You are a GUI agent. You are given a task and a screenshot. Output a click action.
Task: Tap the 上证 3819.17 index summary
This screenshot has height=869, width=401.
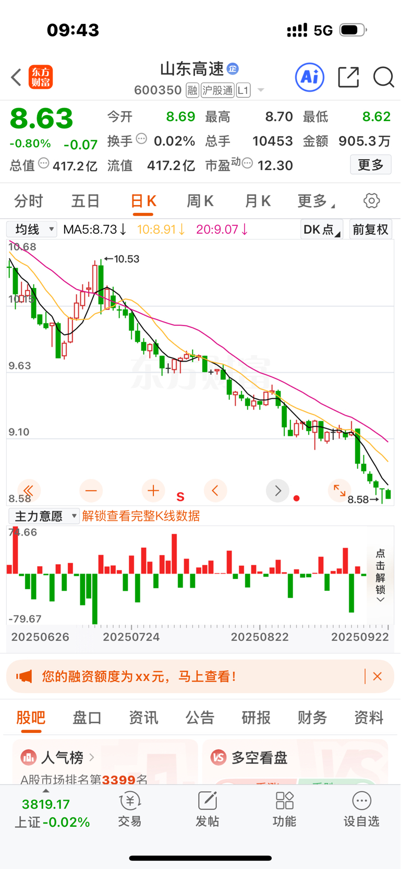pos(52,813)
